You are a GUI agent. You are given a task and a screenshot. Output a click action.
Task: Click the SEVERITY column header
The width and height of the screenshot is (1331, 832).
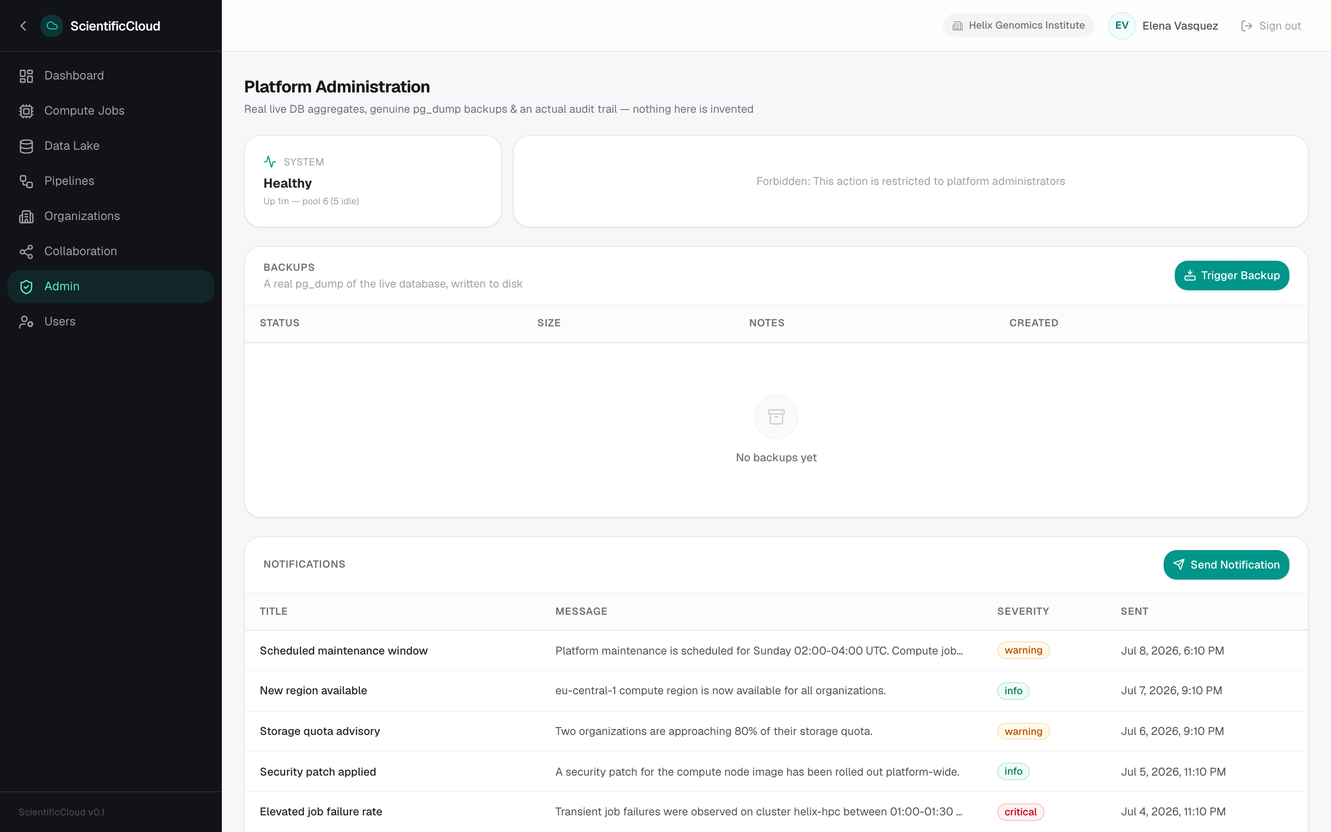click(1023, 612)
